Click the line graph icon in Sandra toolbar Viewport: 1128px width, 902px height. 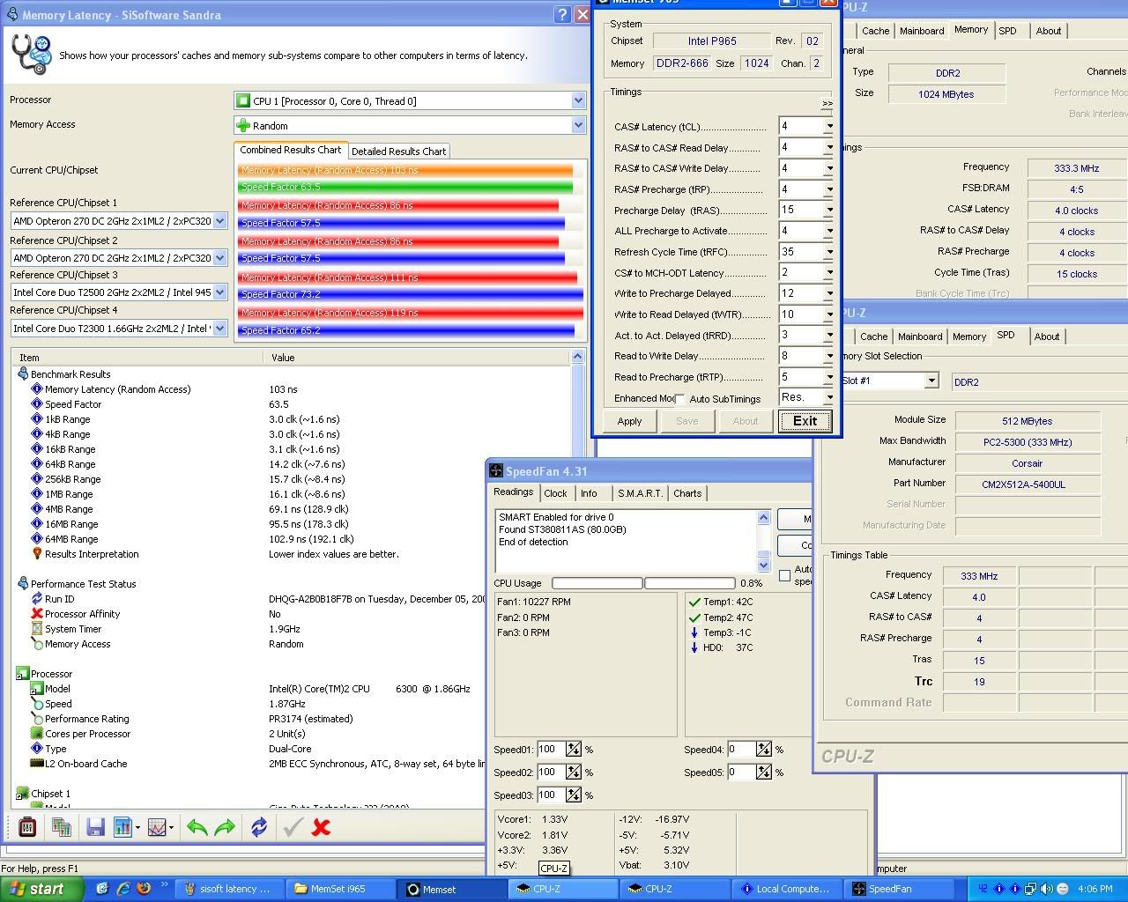157,827
